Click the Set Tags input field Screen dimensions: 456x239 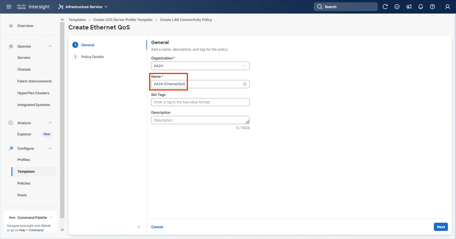[200, 102]
